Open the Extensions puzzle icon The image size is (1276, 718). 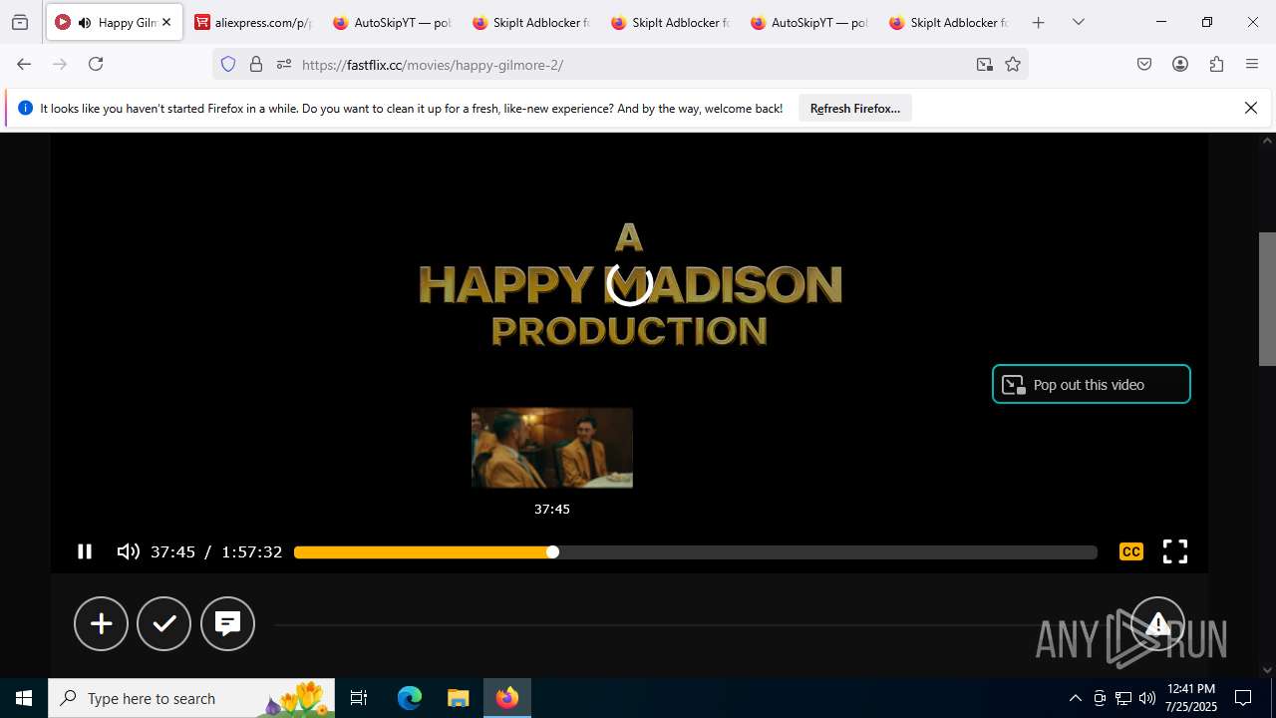[x=1216, y=64]
